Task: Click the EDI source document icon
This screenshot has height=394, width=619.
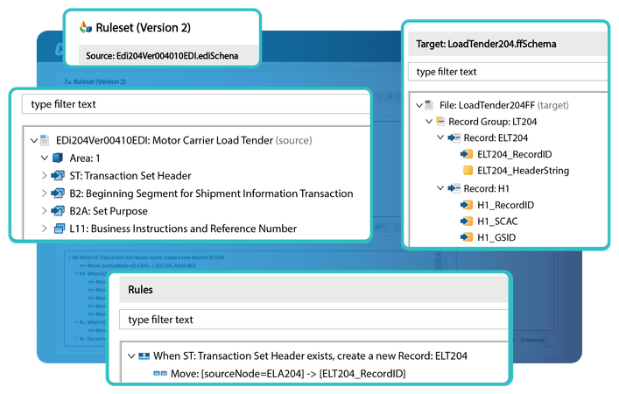Action: coord(46,140)
